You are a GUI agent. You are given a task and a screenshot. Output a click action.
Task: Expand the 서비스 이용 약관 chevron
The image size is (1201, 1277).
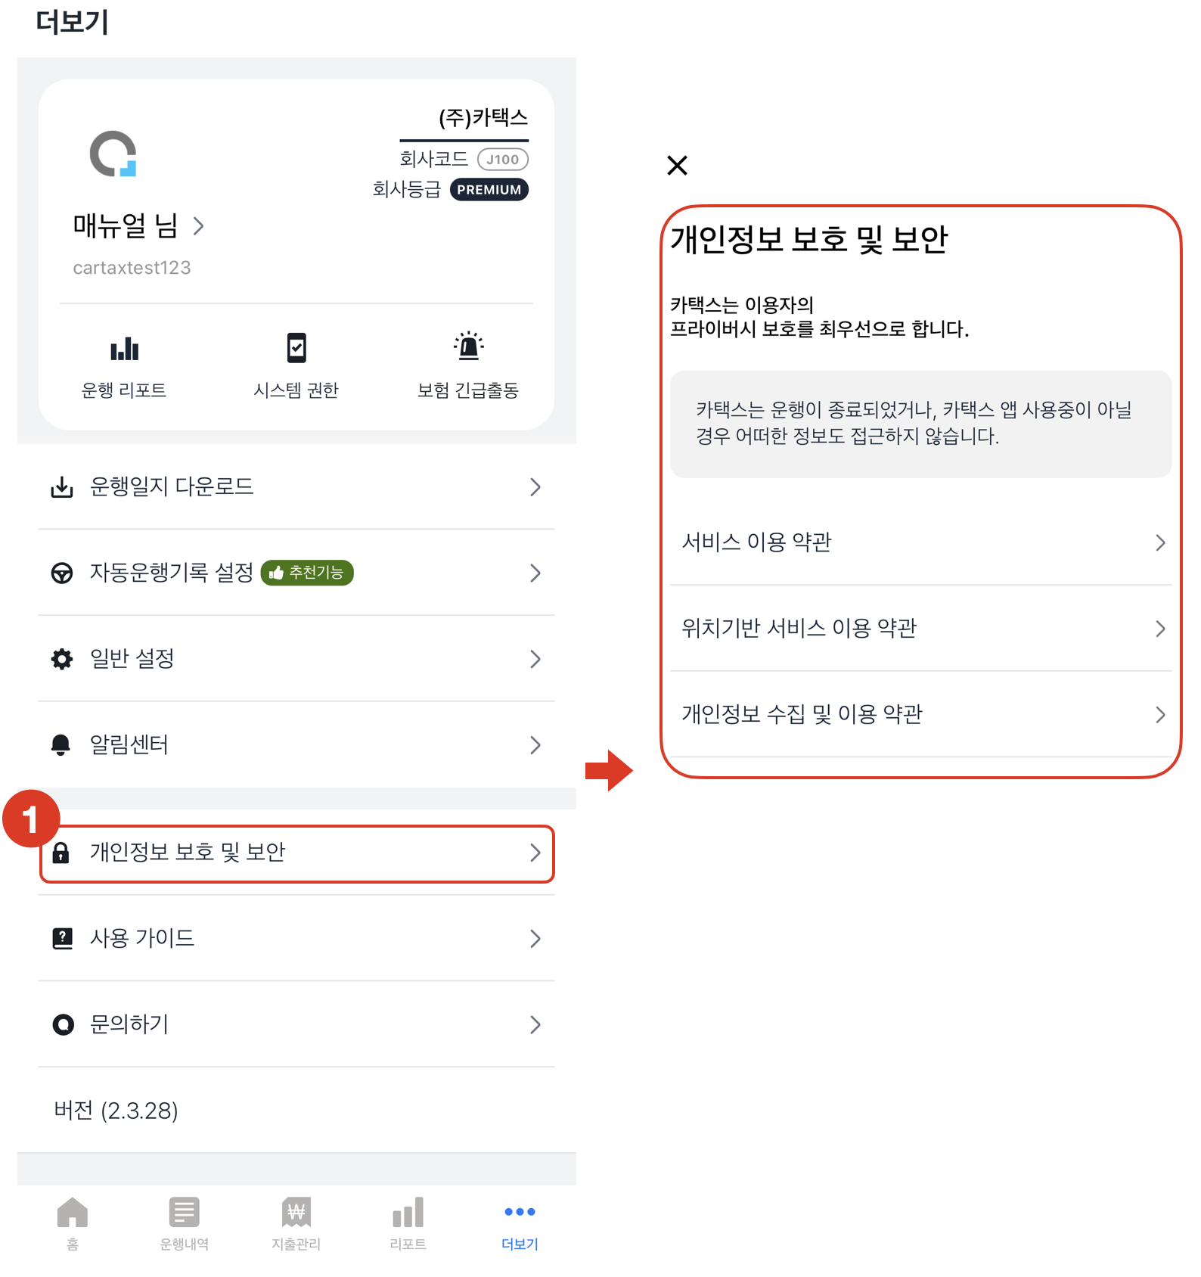pyautogui.click(x=1160, y=542)
